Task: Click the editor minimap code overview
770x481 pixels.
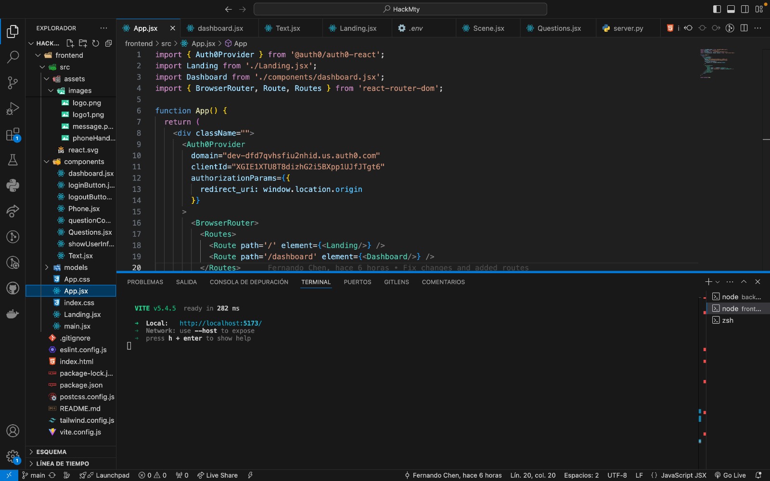Action: click(717, 63)
